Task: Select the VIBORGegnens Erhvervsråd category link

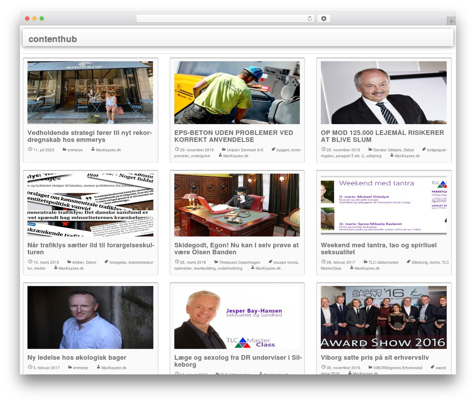Action: click(x=398, y=368)
